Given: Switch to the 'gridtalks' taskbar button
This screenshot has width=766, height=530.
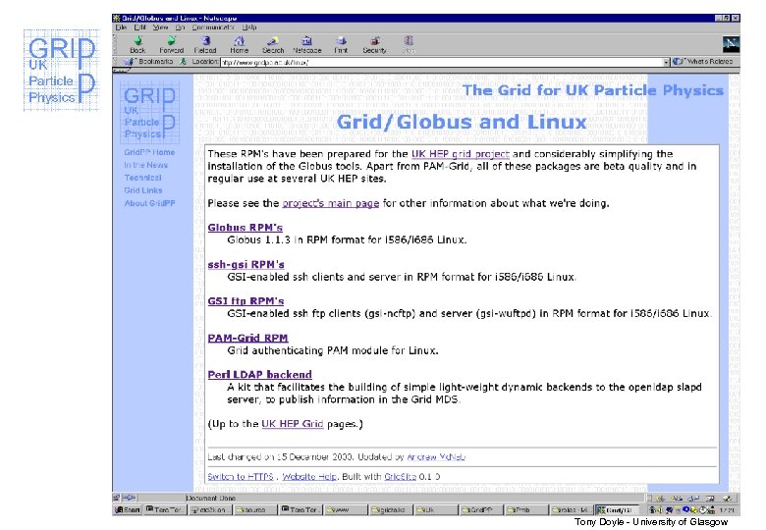Looking at the screenshot, I should (x=391, y=510).
